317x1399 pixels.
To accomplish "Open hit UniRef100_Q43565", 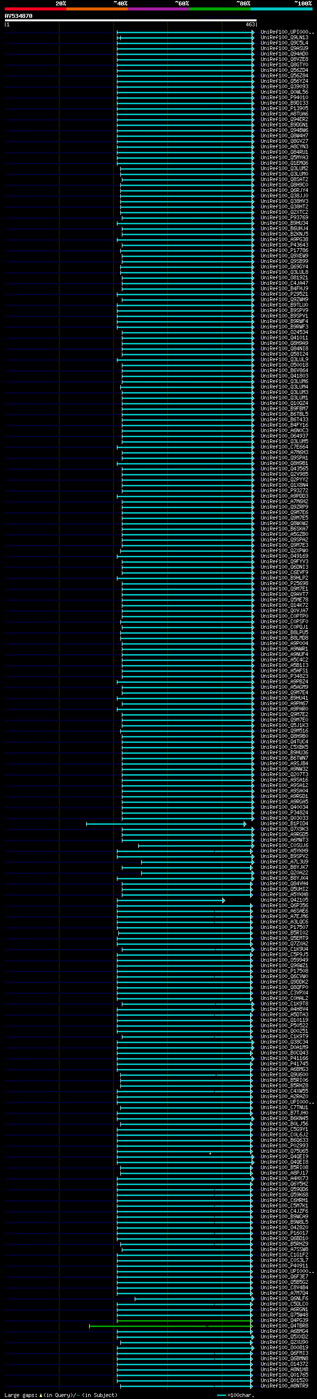I will pos(284,468).
